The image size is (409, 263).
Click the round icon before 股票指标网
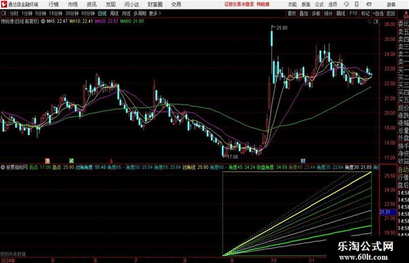click(3, 167)
